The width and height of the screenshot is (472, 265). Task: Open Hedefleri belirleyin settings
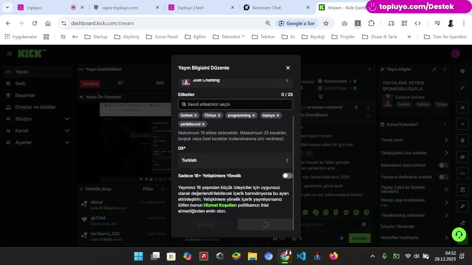(414, 237)
